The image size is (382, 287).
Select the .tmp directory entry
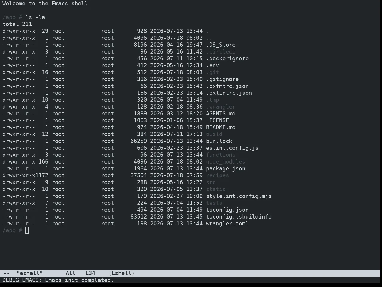pyautogui.click(x=212, y=100)
